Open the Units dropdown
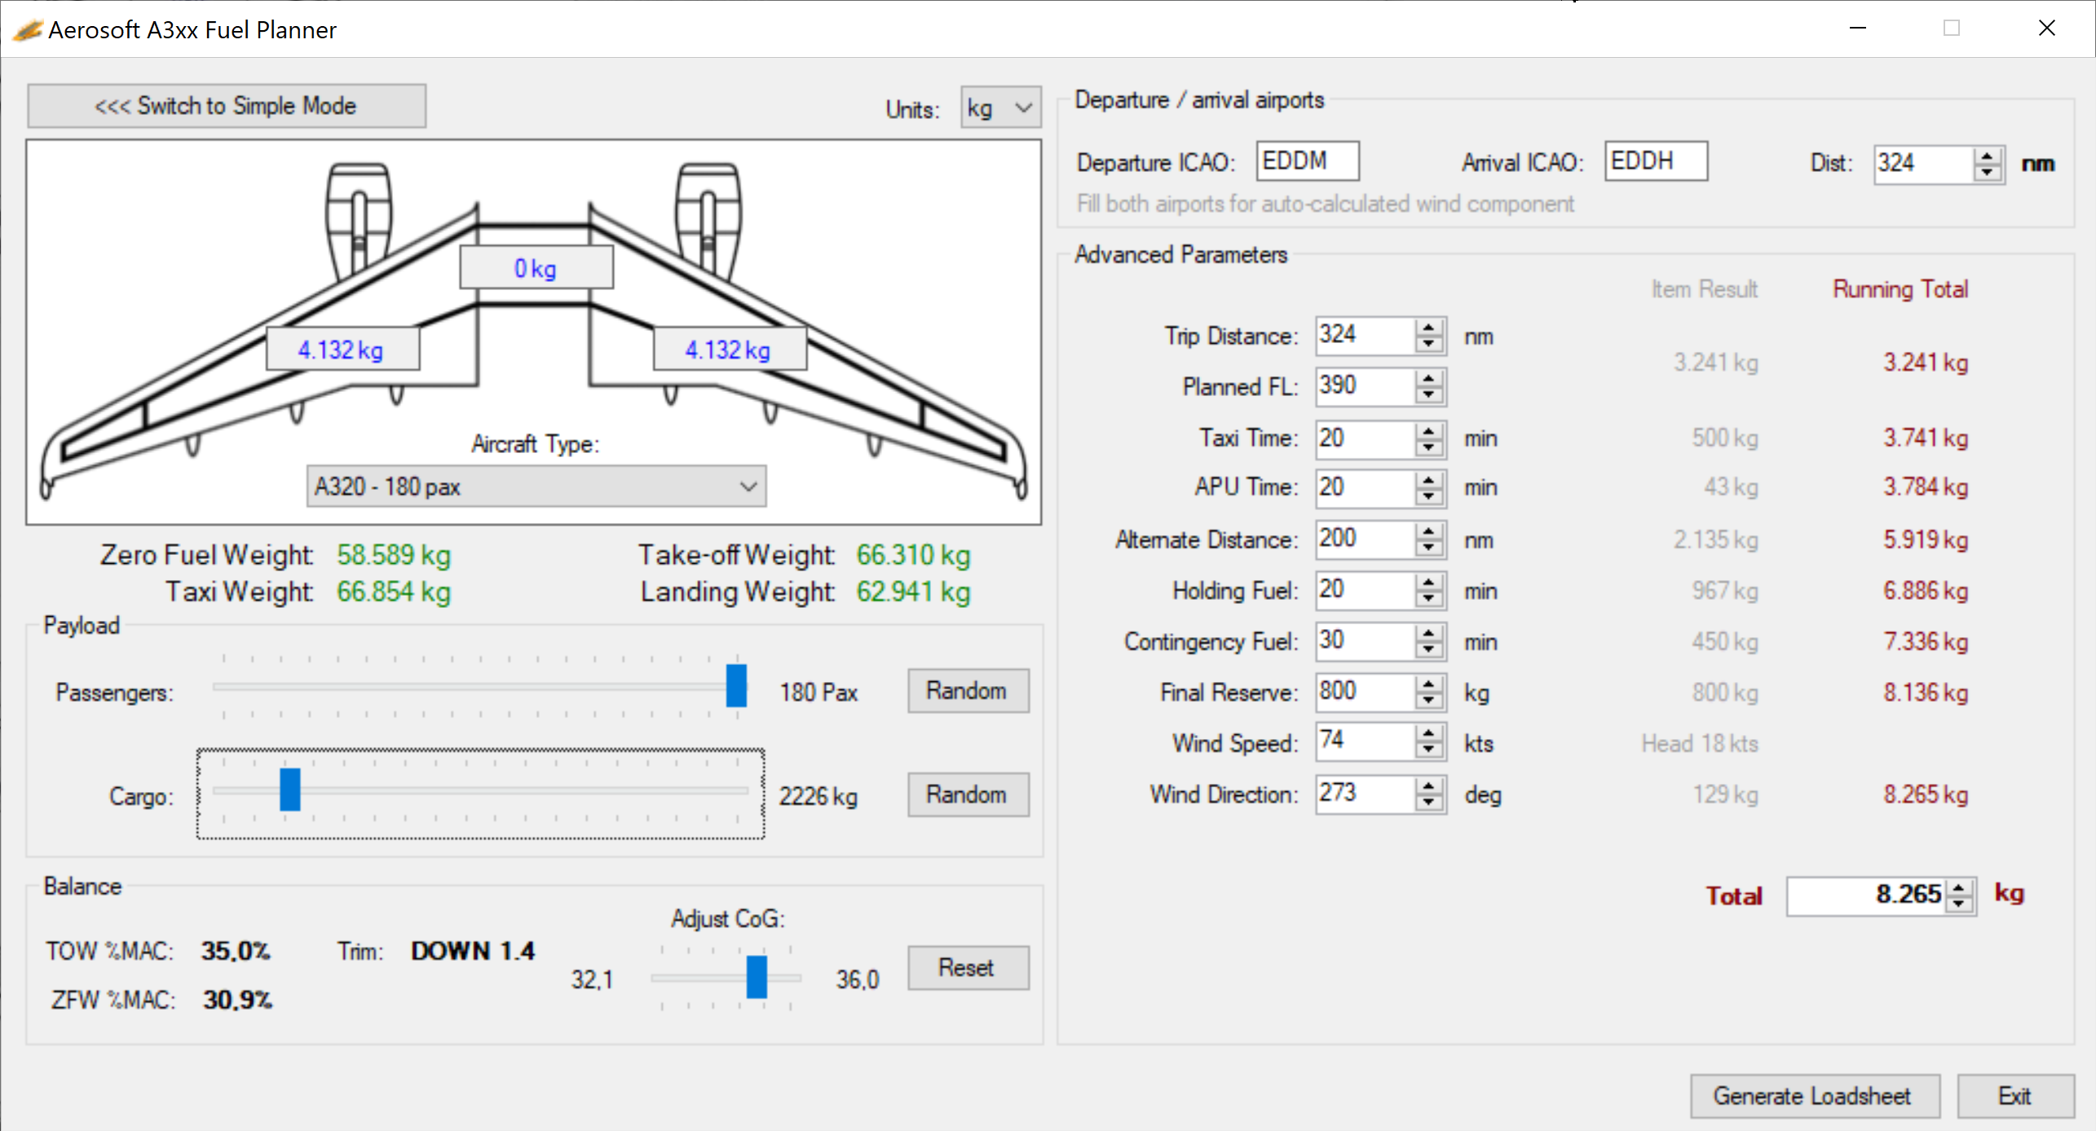This screenshot has width=2096, height=1131. [x=999, y=108]
